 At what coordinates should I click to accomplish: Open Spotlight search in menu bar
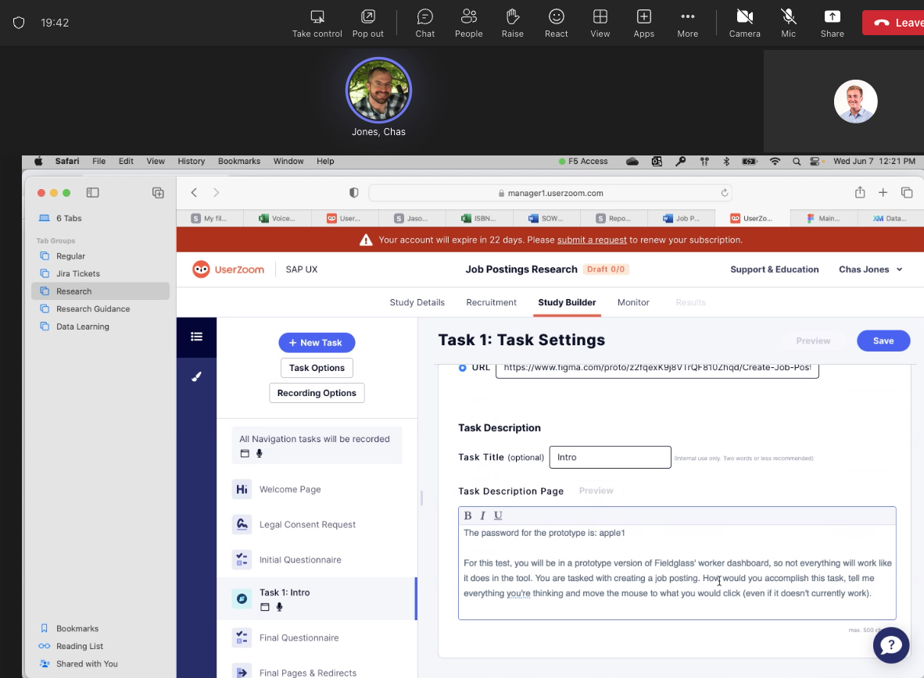point(796,161)
